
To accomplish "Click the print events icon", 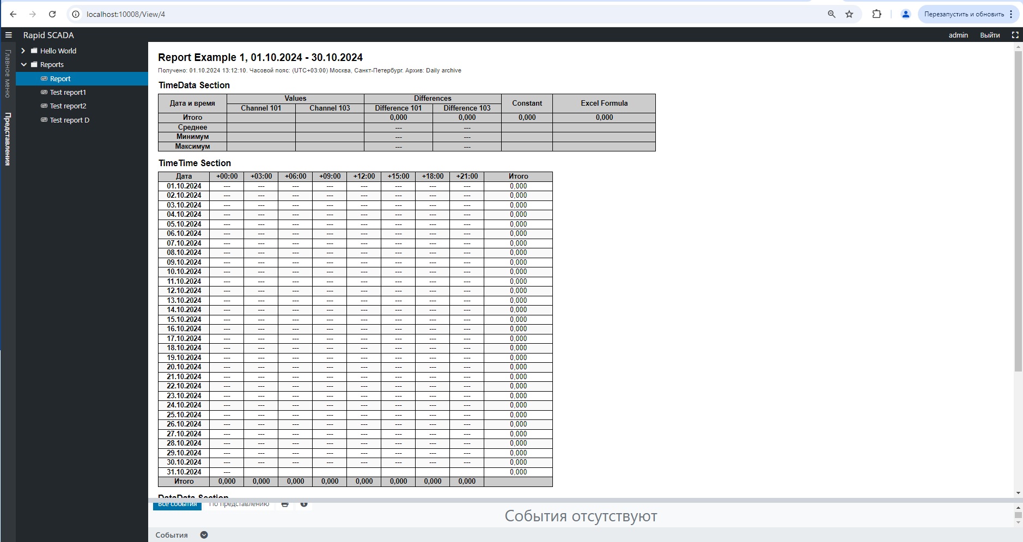I will click(285, 504).
